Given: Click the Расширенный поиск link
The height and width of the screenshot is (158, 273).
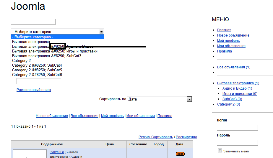Looking at the screenshot, I should (x=34, y=90).
